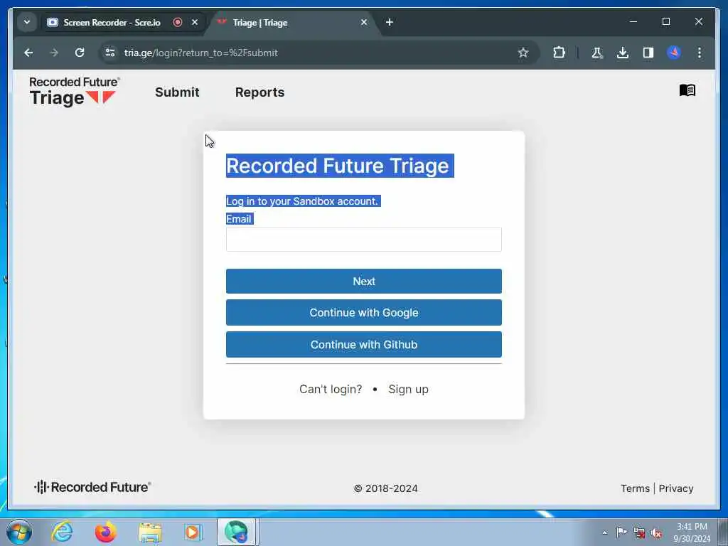
Task: Click the Email label
Action: pos(239,219)
